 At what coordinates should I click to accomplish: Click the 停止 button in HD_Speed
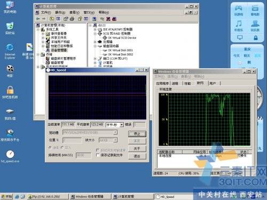click(137, 134)
